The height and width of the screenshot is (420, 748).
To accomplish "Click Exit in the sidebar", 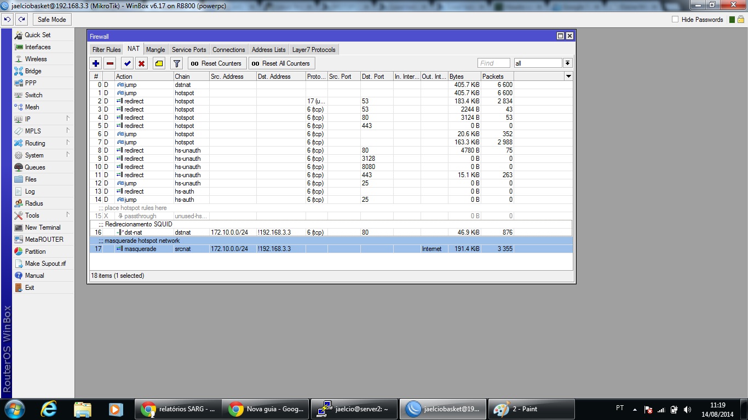I will point(43,288).
